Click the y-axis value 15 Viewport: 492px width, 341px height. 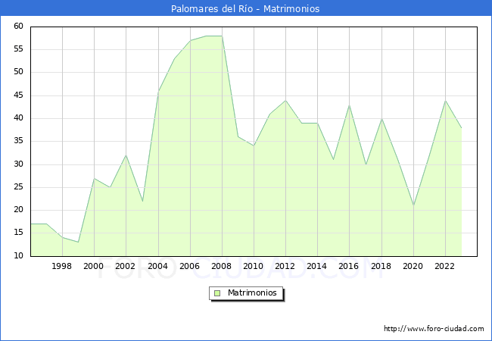coord(18,233)
